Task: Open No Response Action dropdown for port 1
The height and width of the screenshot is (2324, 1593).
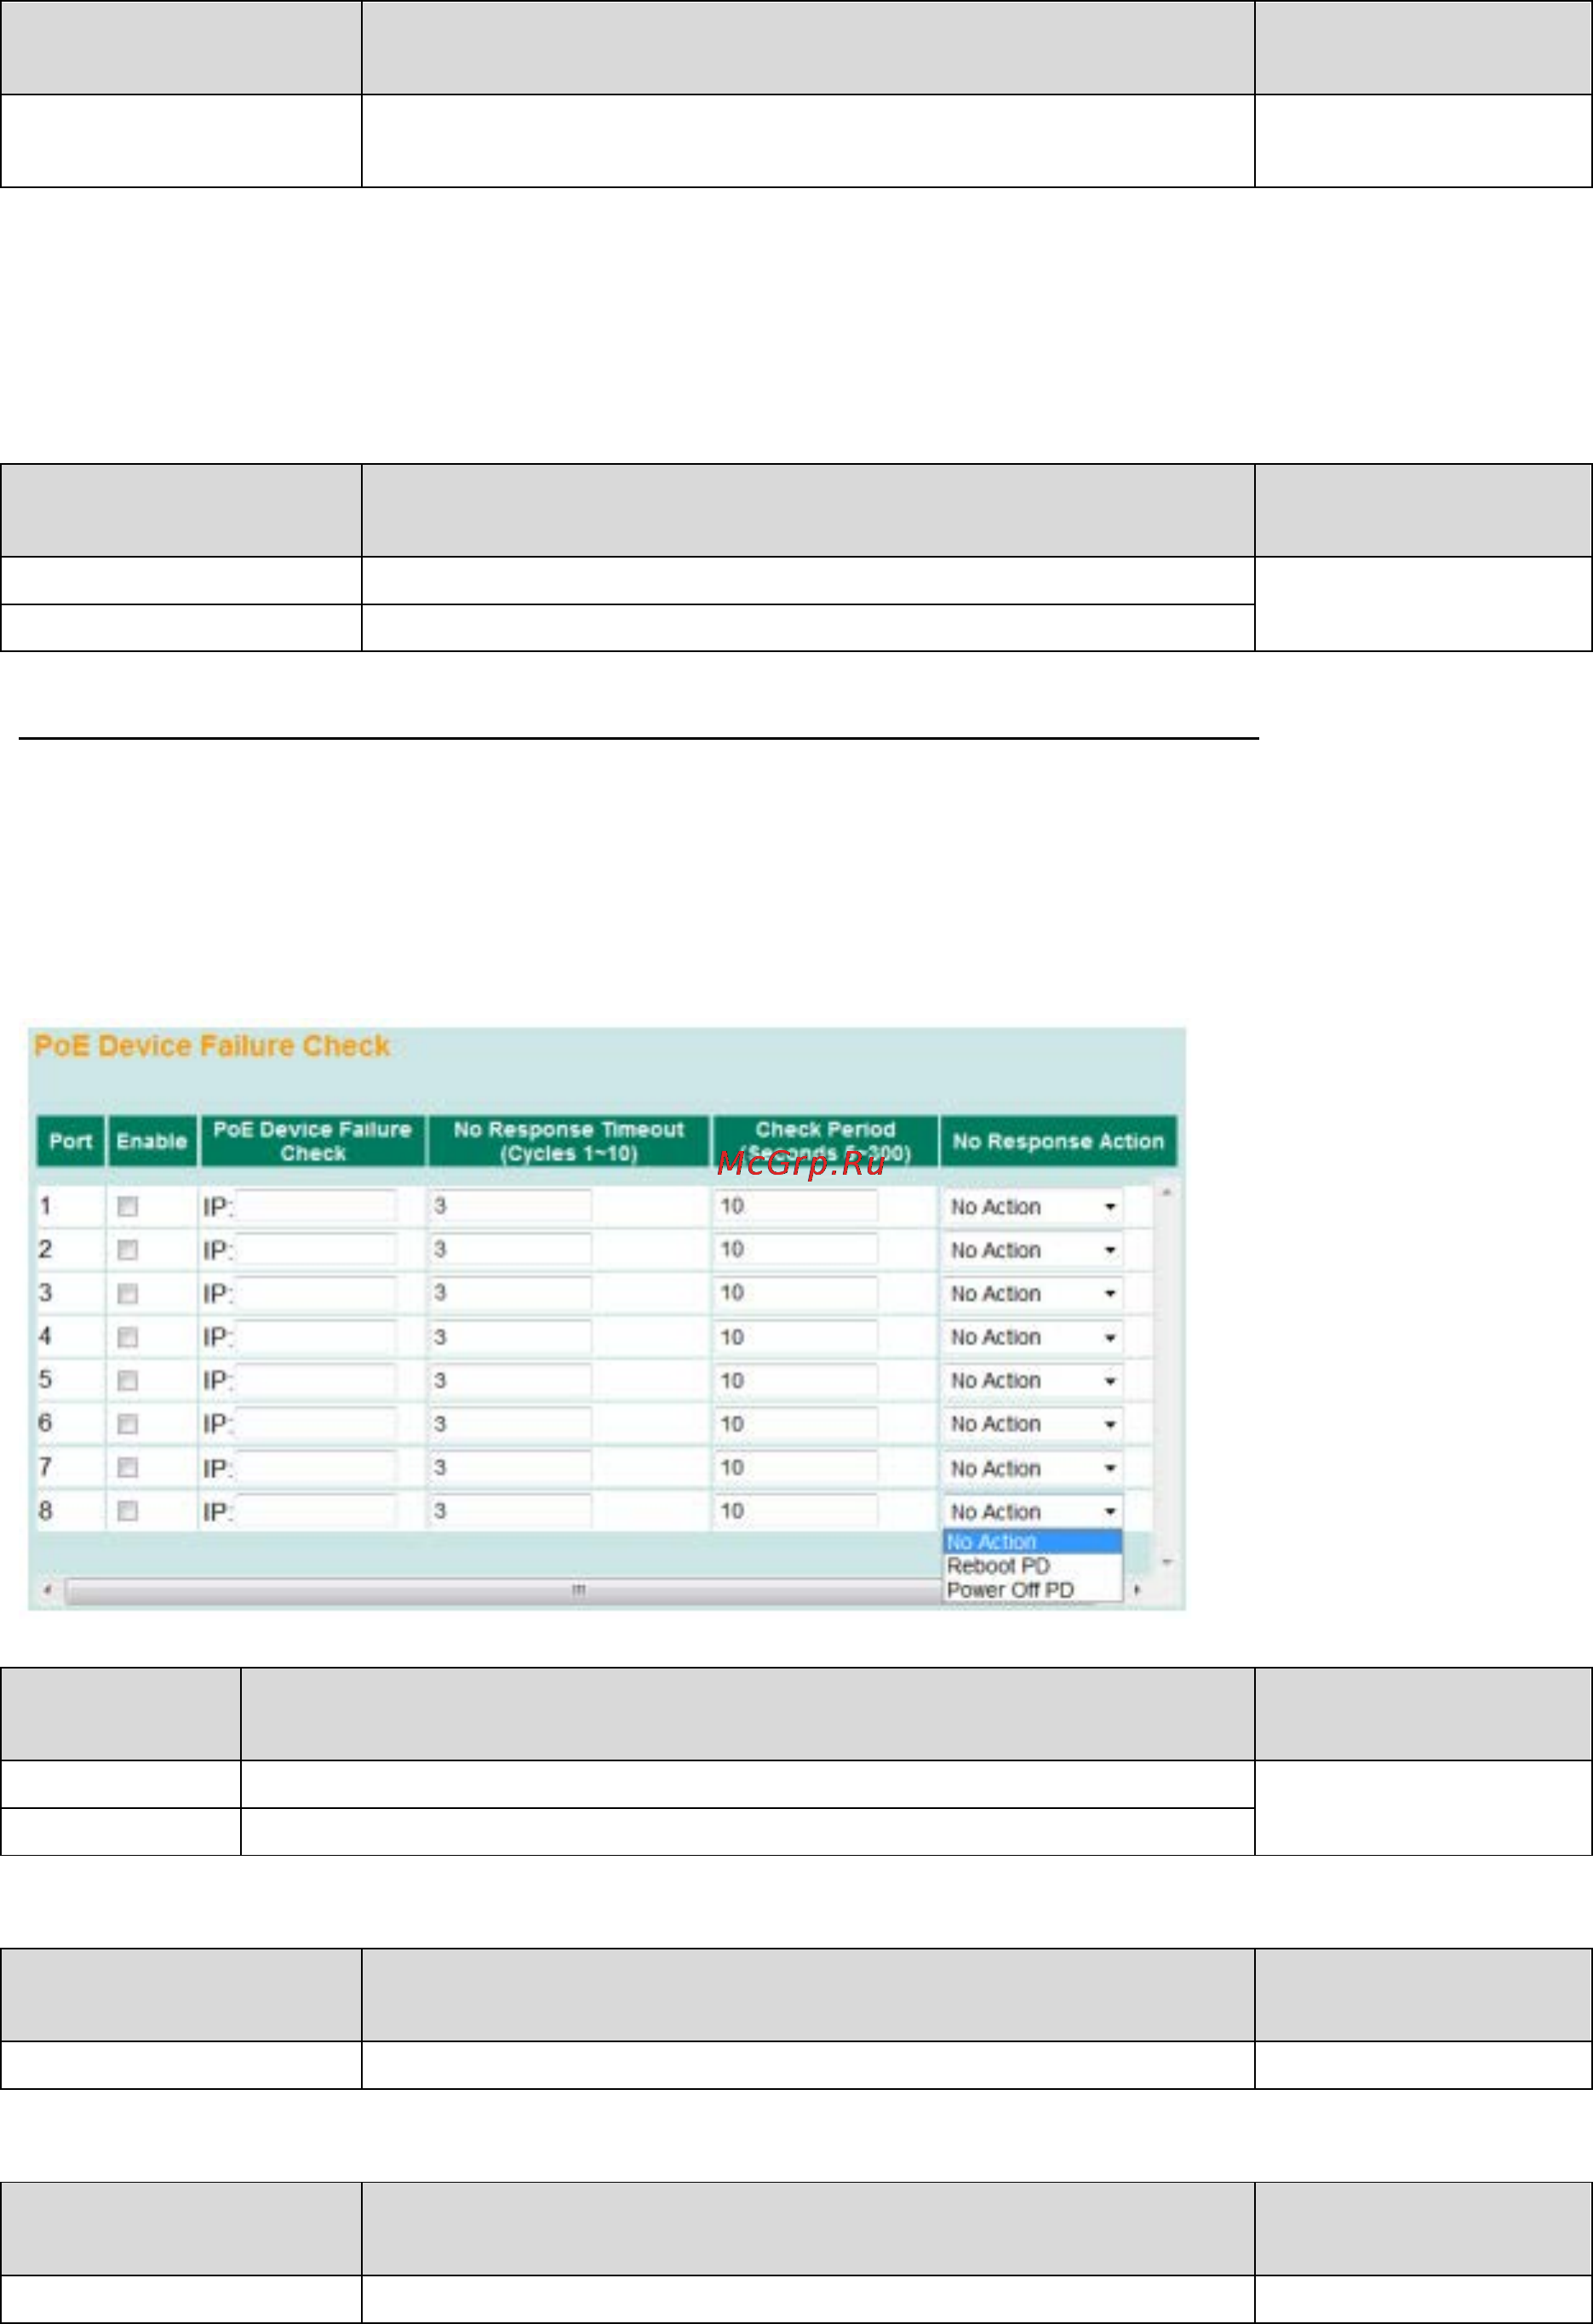Action: tap(1033, 1207)
